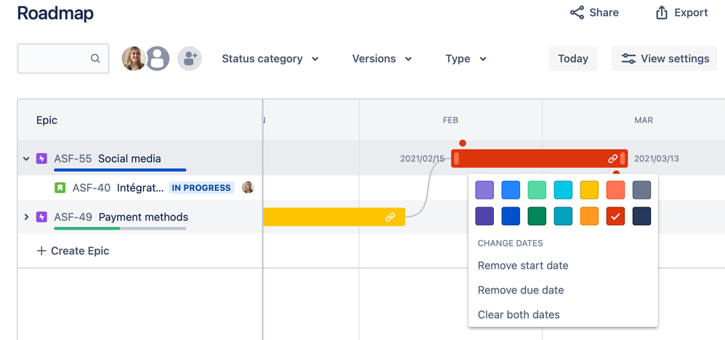
Task: Expand the ASF-49 Payment methods epic
Action: (27, 217)
